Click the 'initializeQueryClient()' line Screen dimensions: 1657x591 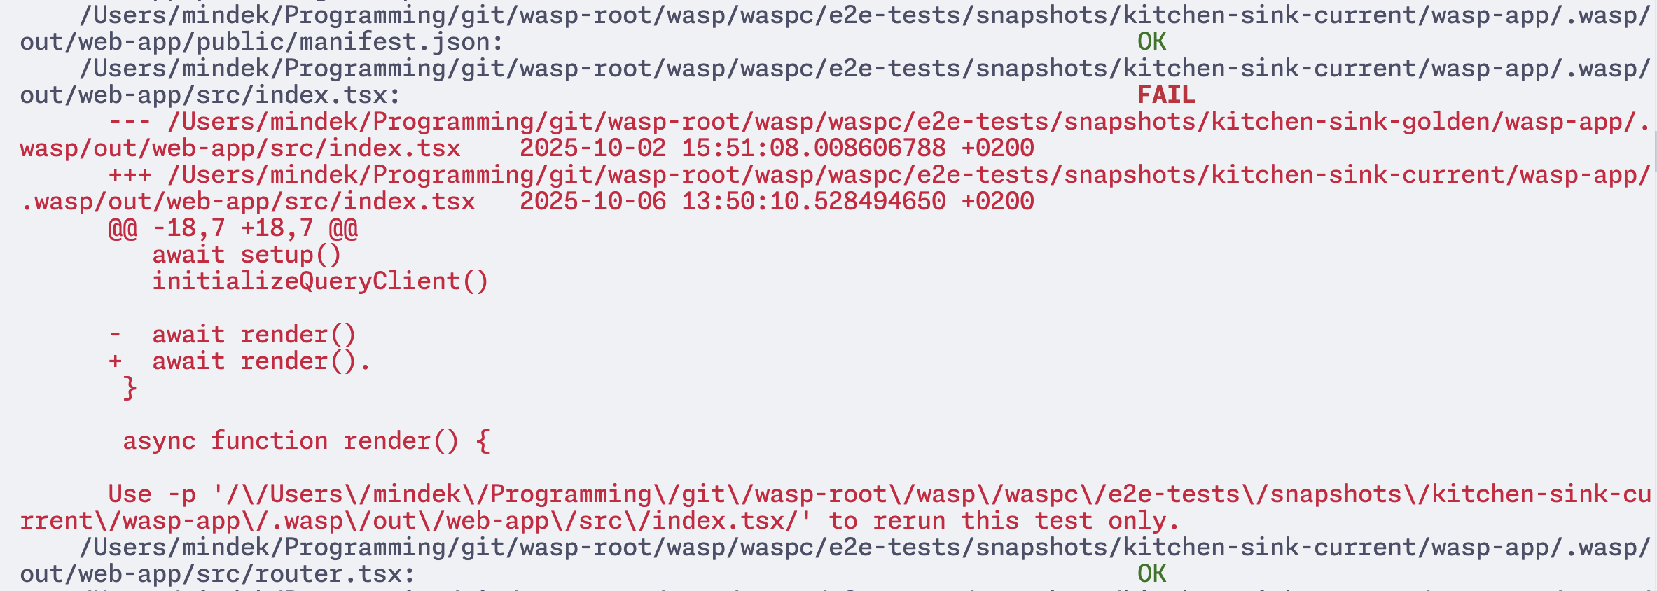click(320, 281)
